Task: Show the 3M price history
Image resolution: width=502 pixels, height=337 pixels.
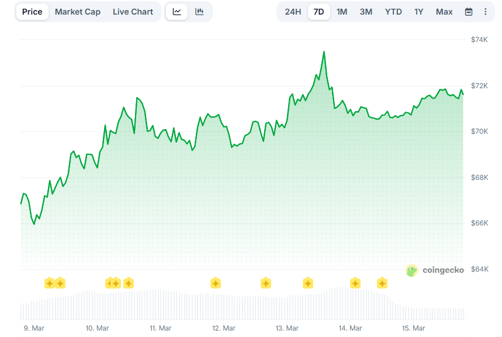Action: tap(366, 12)
